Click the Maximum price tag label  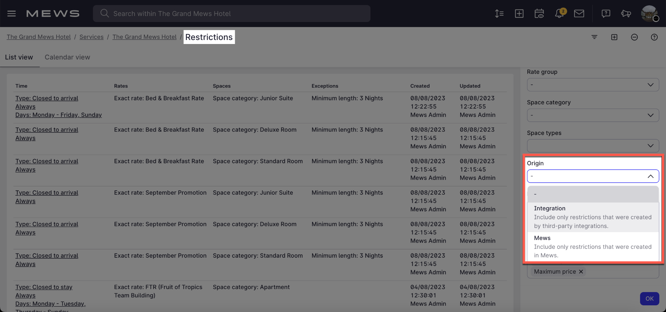[555, 272]
